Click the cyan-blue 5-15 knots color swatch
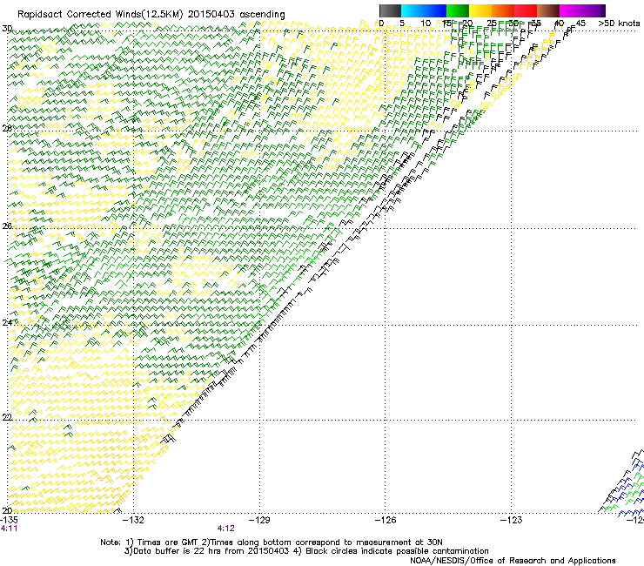The width and height of the screenshot is (644, 566). coord(424,10)
